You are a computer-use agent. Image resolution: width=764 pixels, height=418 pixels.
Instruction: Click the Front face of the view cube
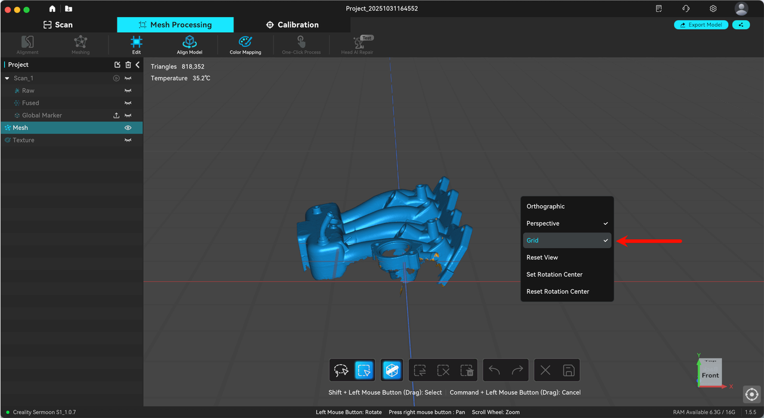click(710, 375)
